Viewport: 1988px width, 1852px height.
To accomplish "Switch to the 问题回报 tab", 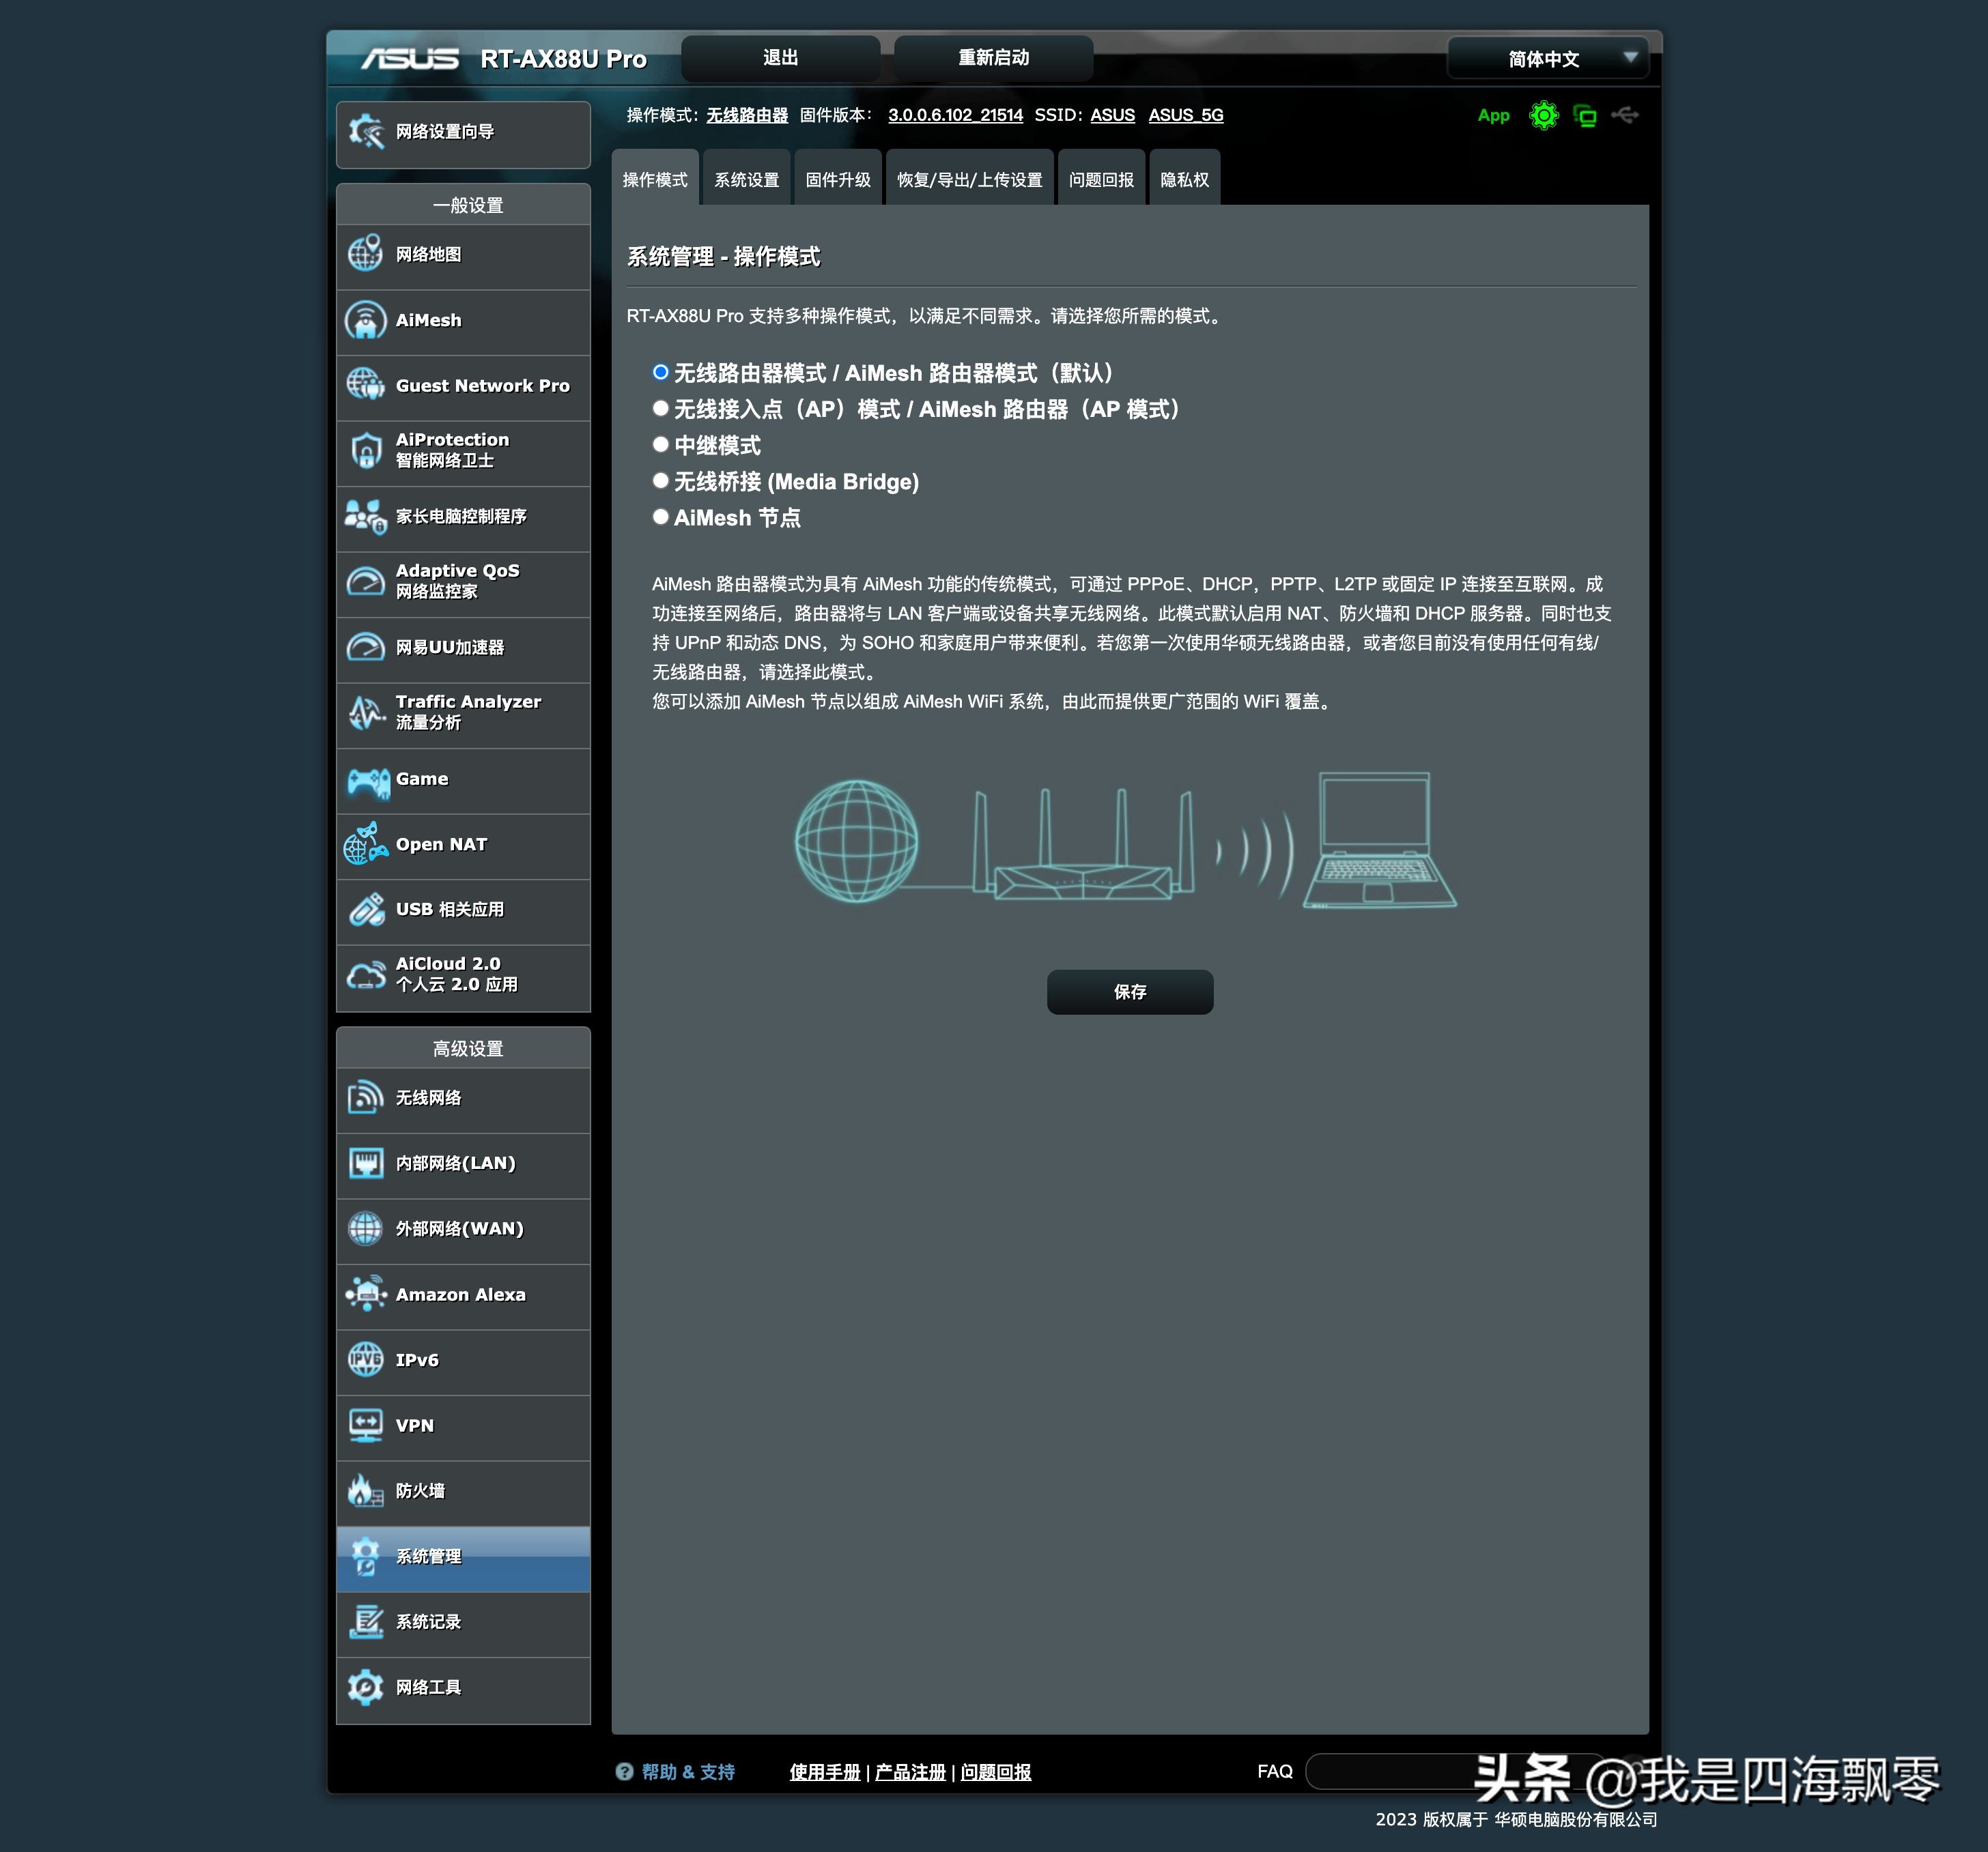I will (x=1101, y=179).
